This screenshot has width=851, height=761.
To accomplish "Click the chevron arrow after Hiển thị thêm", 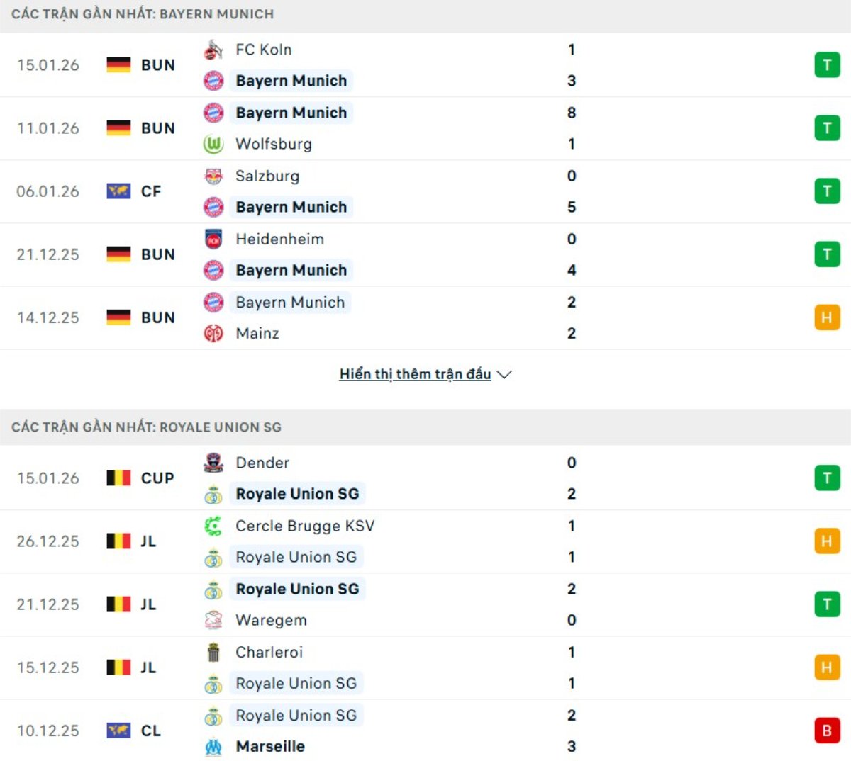I will click(504, 374).
